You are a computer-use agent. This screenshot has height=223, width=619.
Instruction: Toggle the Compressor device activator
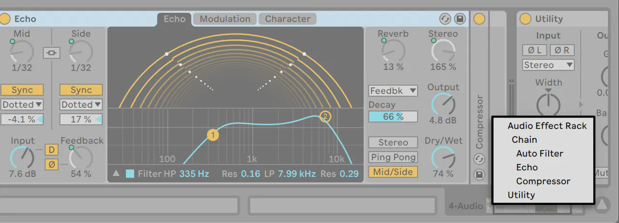point(479,19)
